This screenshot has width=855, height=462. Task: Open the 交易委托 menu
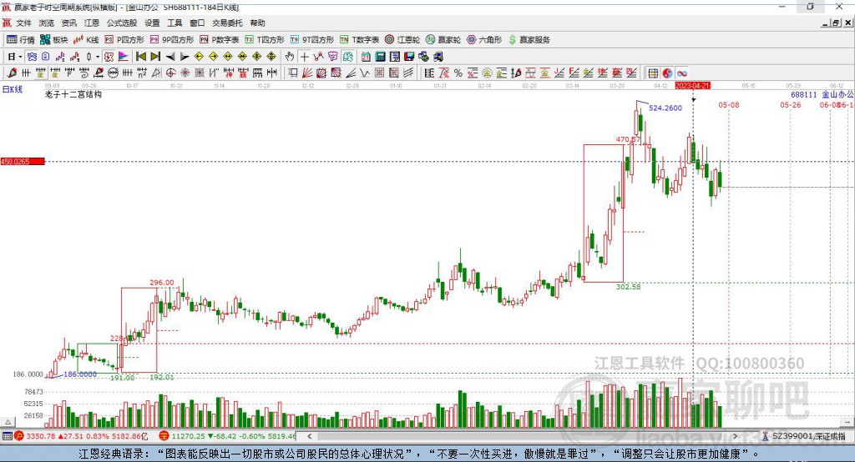tap(227, 23)
